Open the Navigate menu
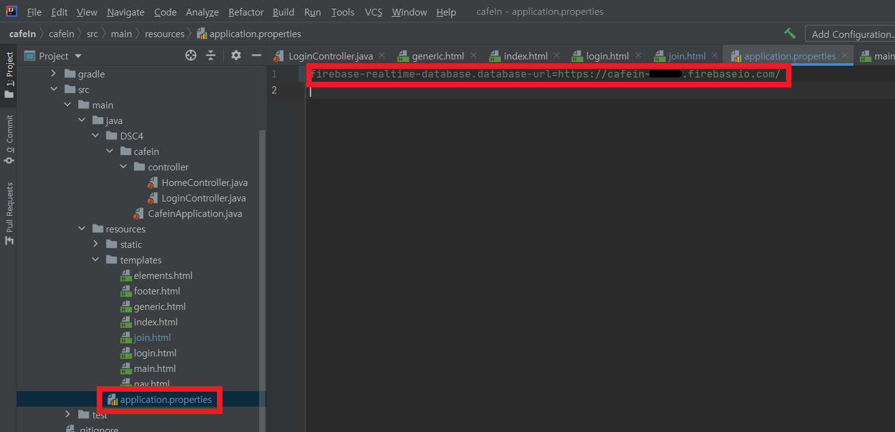 tap(125, 12)
